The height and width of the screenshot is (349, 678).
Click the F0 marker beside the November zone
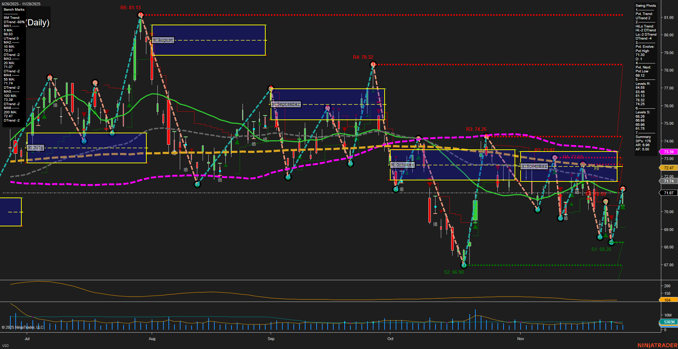click(597, 169)
